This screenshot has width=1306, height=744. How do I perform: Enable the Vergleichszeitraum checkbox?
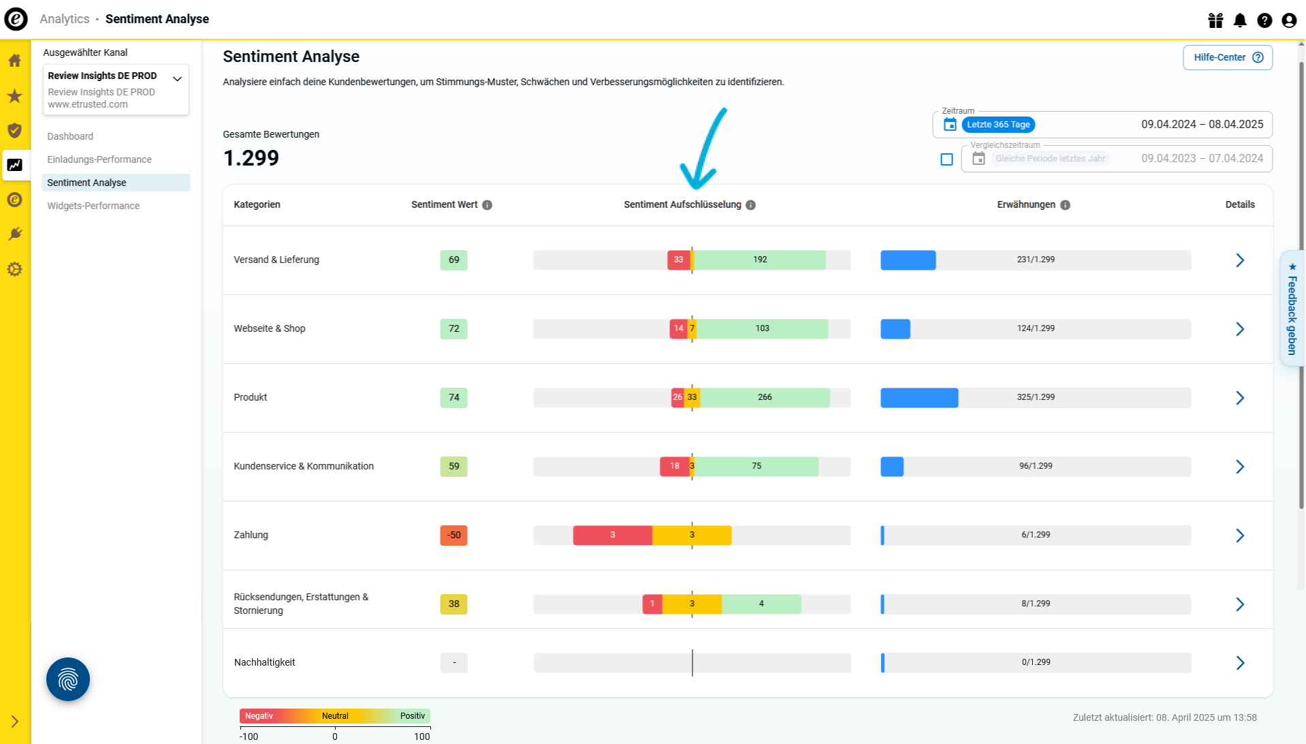(947, 159)
